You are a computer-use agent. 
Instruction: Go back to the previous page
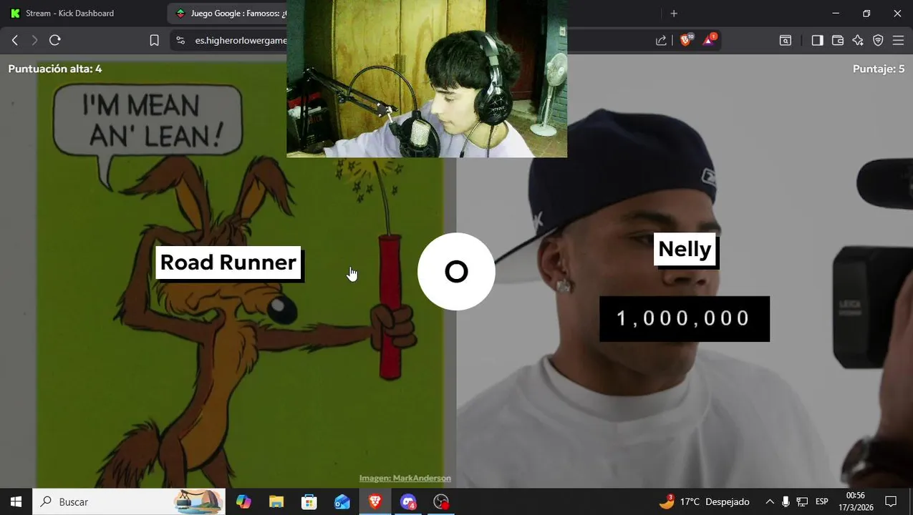14,41
